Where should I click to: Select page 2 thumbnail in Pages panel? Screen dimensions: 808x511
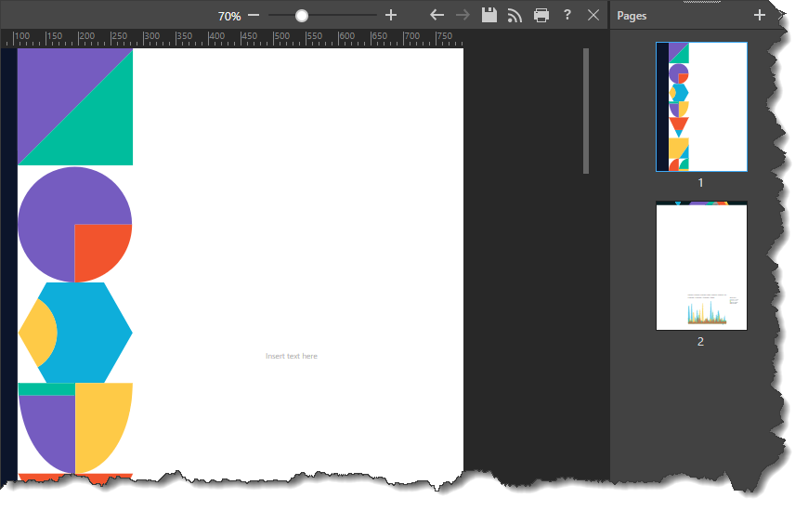(701, 267)
